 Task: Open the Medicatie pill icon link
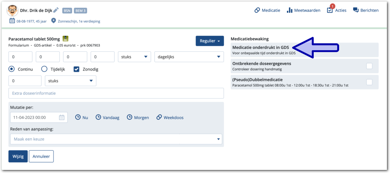point(257,10)
